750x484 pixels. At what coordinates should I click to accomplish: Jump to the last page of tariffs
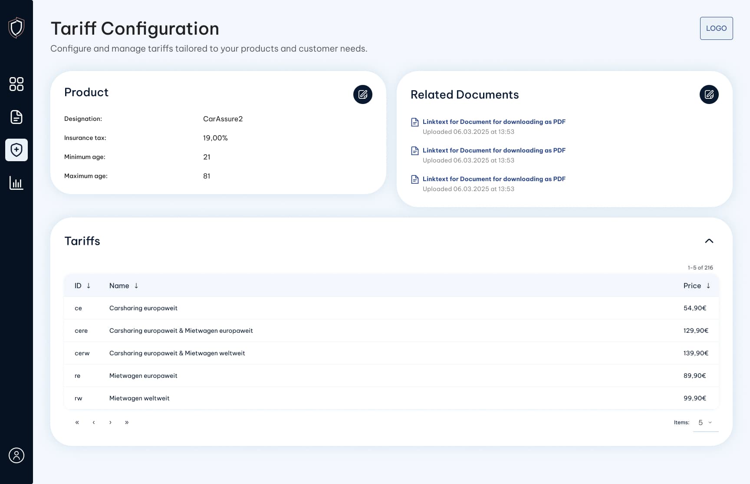tap(127, 422)
